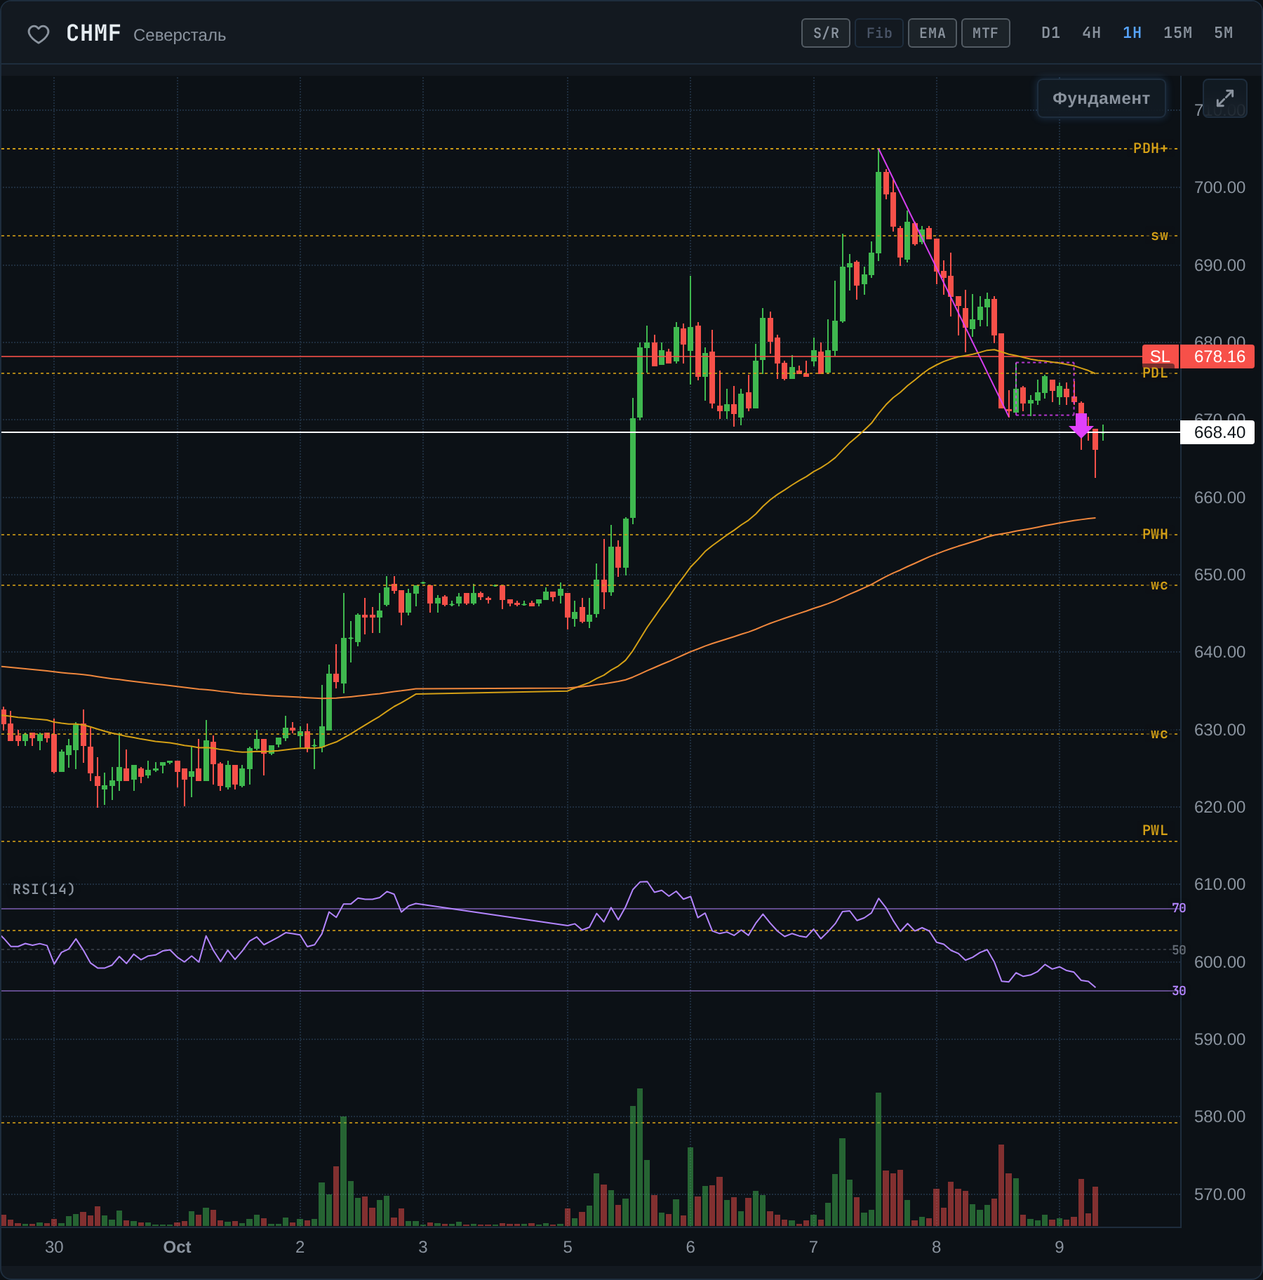Click the magenta down-arrow sell signal marker

1081,425
